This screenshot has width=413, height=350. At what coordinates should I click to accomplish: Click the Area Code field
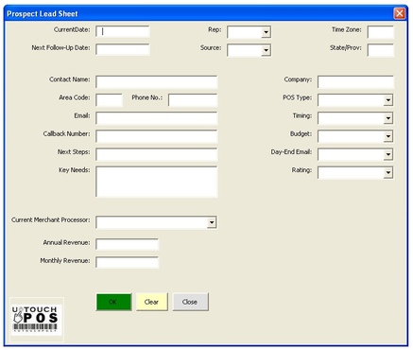click(x=109, y=100)
